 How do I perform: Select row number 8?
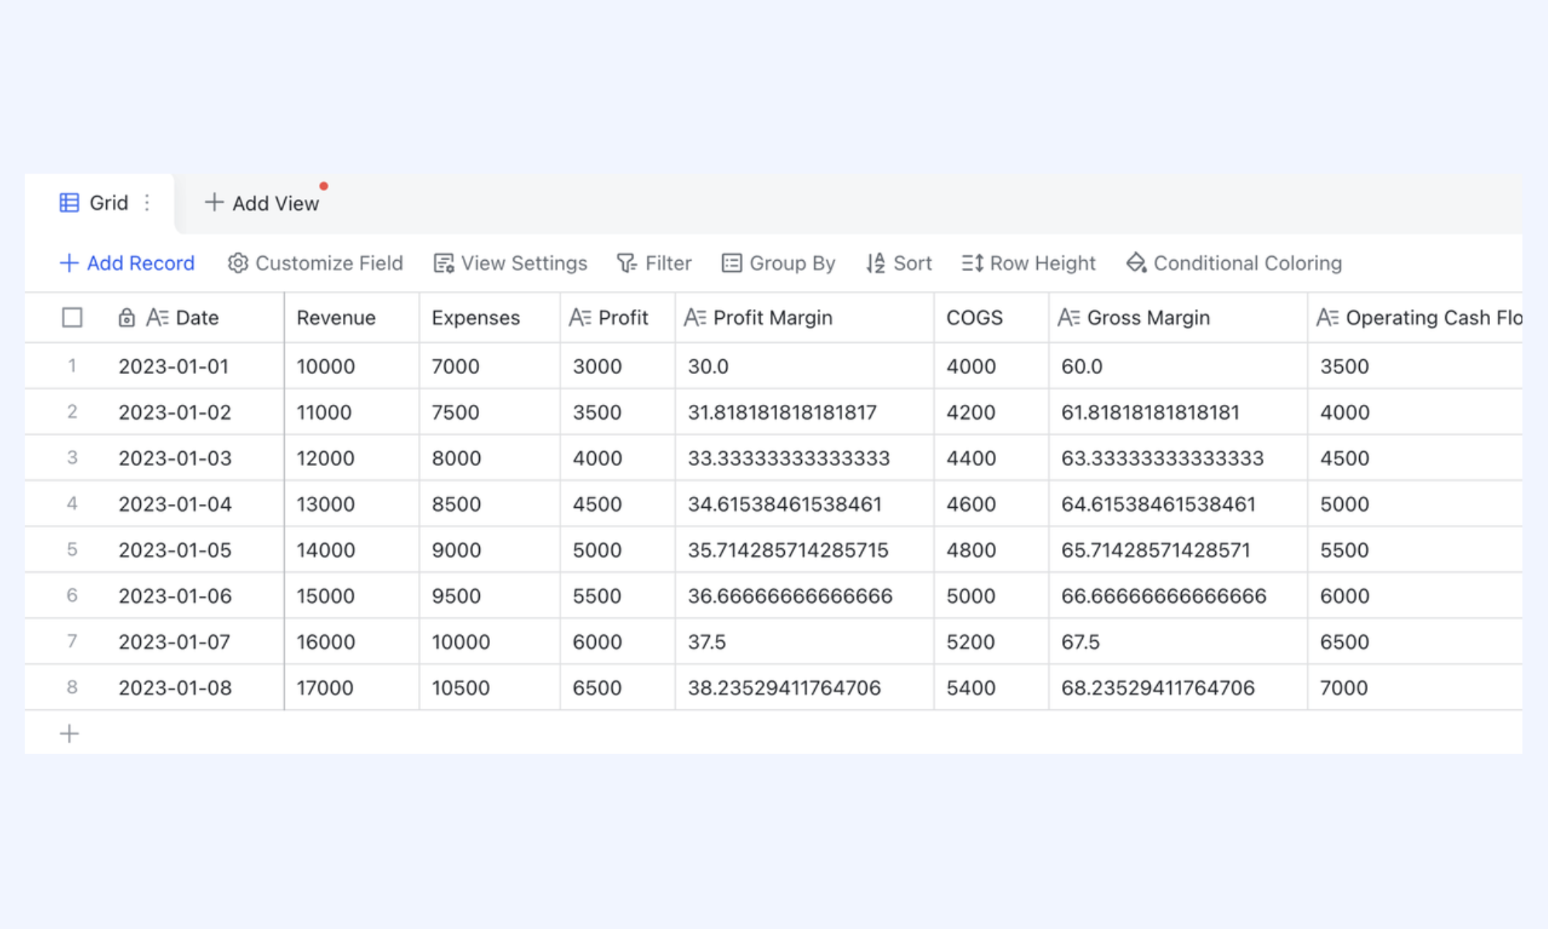coord(72,687)
